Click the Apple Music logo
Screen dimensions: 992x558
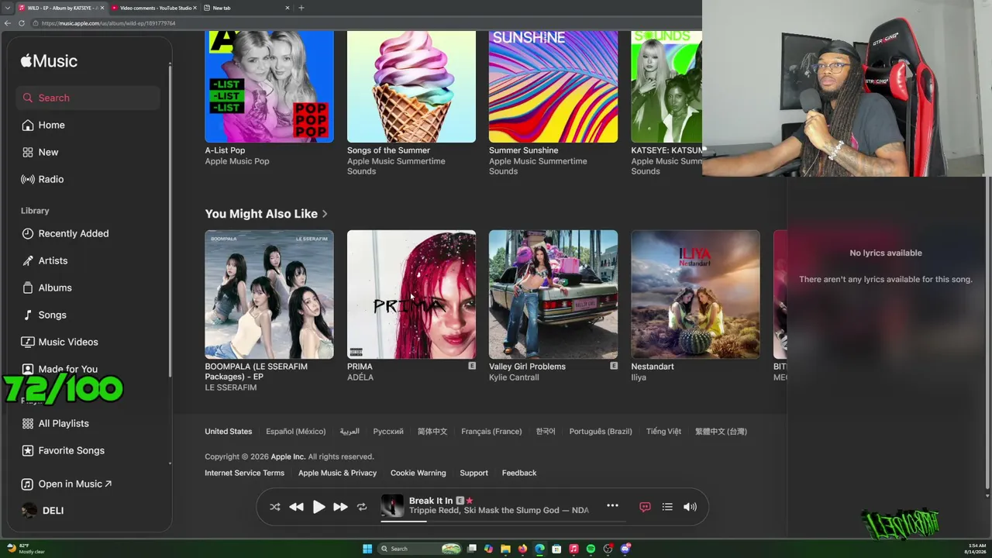pyautogui.click(x=49, y=60)
